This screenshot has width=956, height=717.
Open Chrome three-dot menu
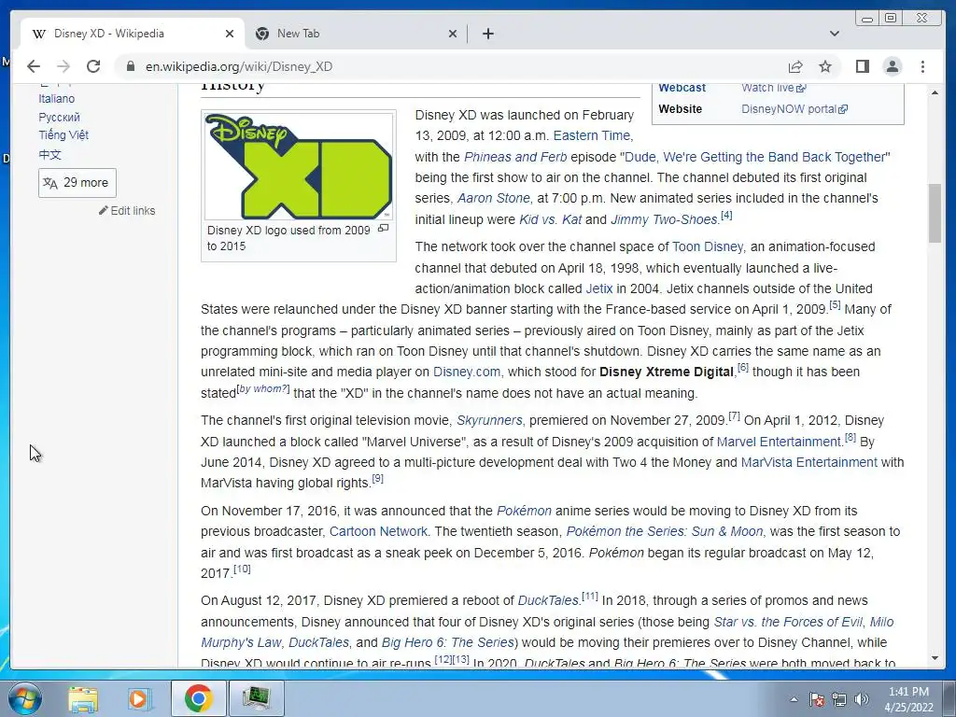(x=922, y=66)
